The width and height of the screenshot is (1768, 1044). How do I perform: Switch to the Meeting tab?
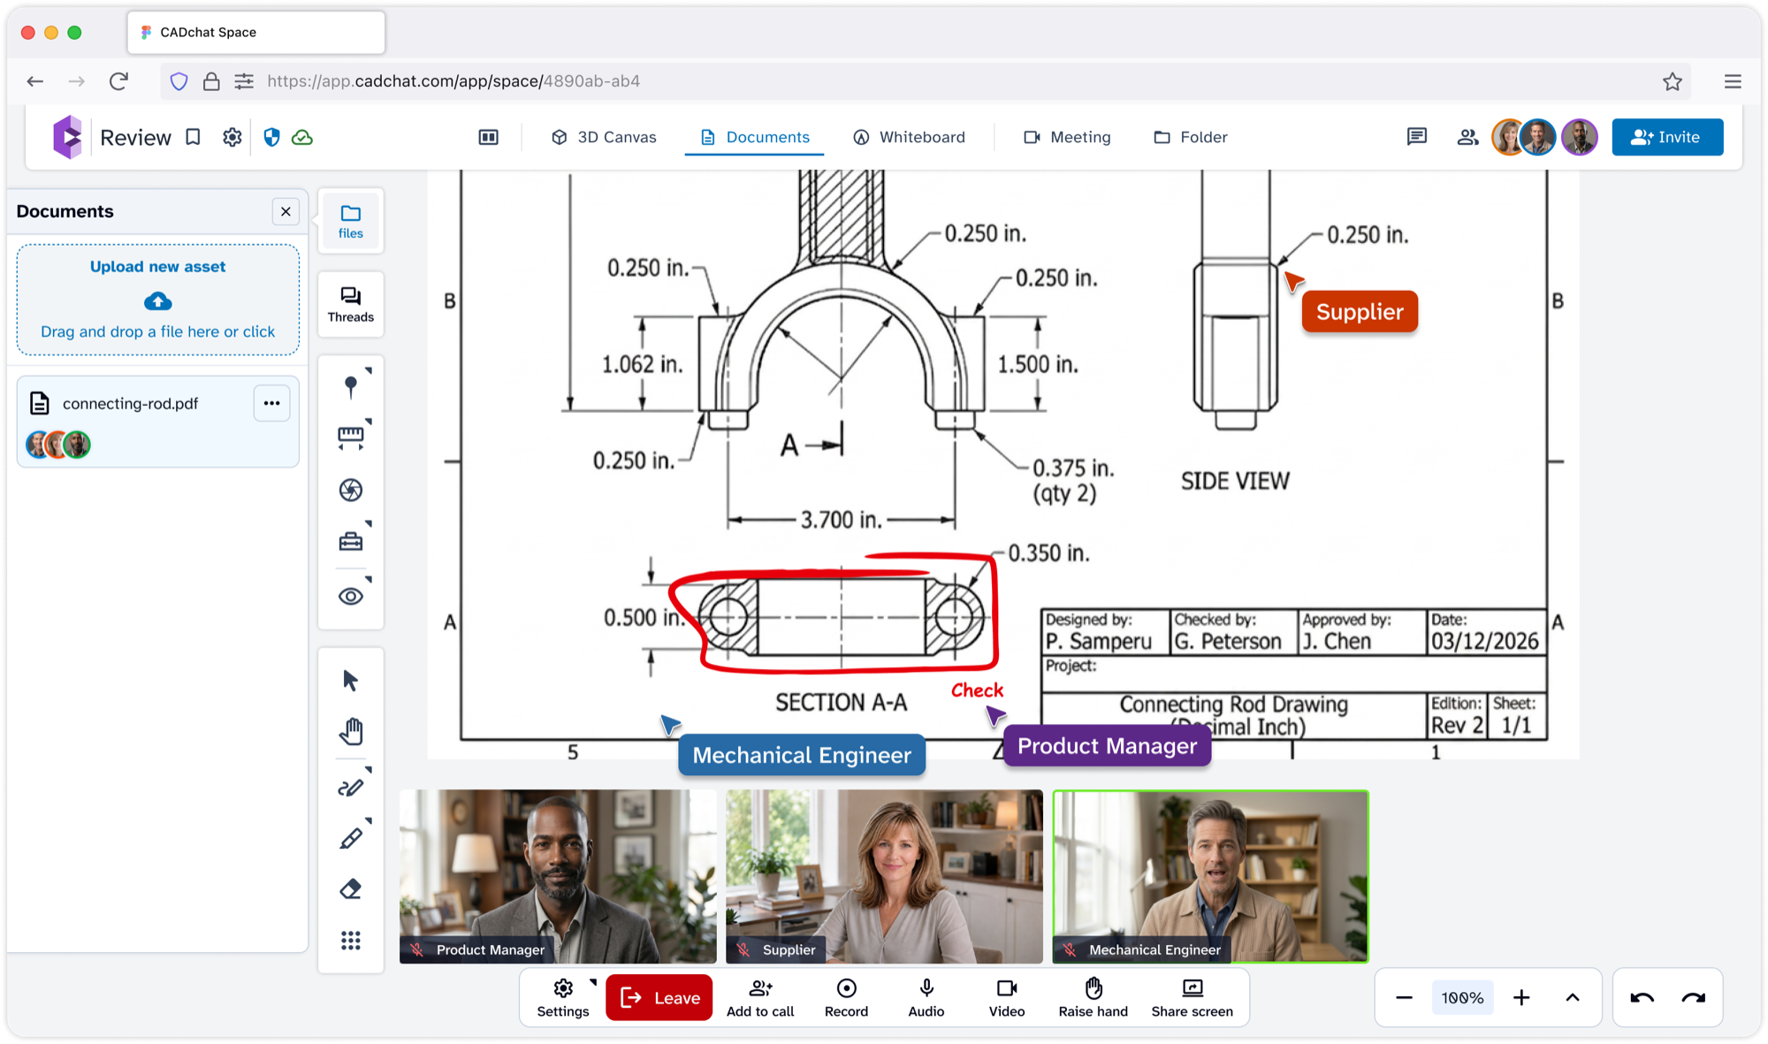(1067, 137)
